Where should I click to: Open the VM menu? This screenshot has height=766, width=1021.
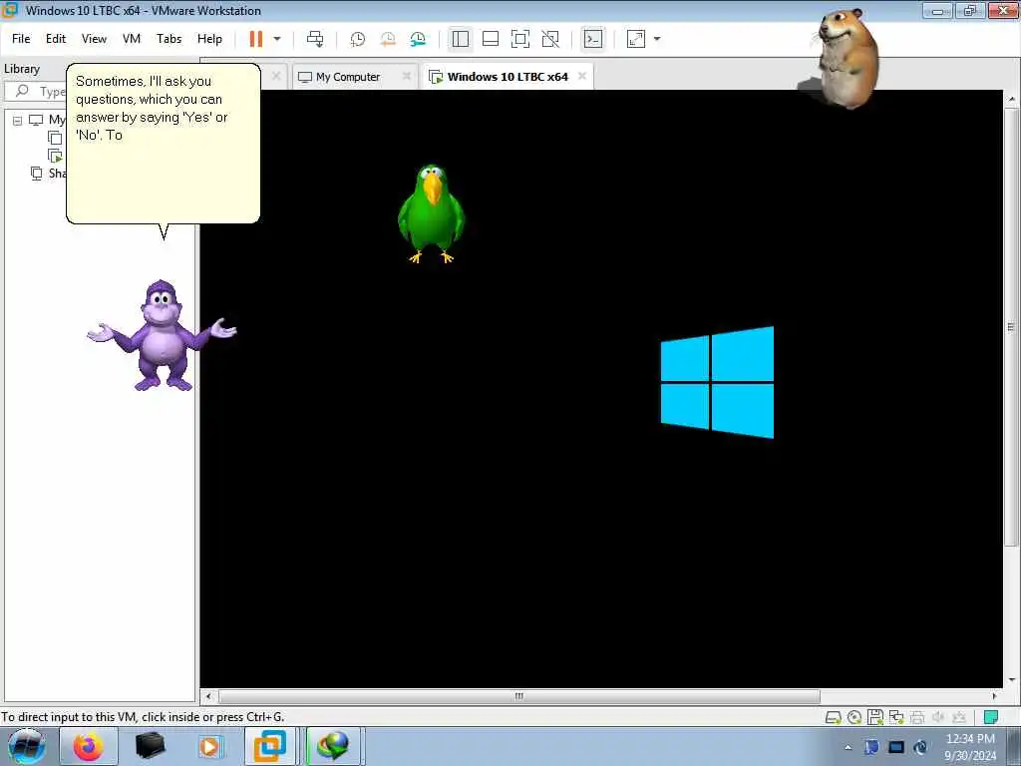click(132, 39)
